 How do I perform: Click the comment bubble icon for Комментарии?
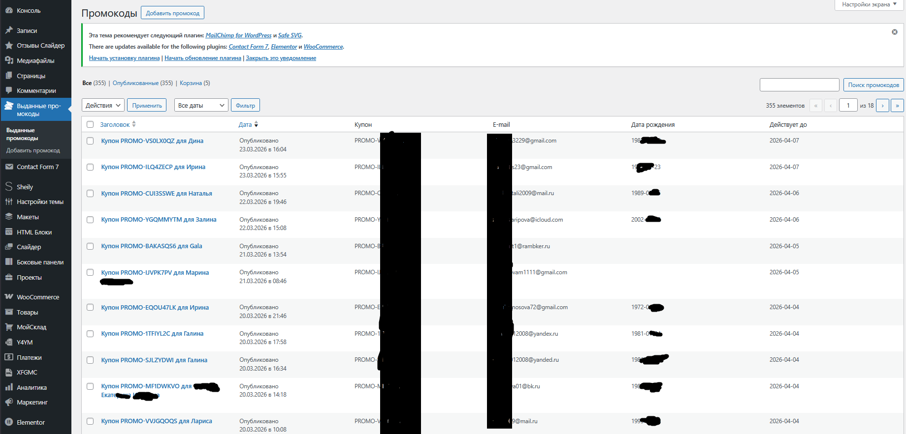click(9, 90)
